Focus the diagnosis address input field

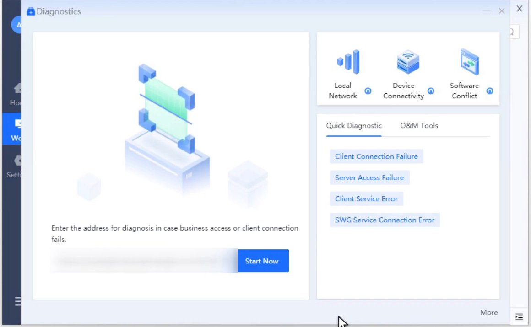pos(145,261)
